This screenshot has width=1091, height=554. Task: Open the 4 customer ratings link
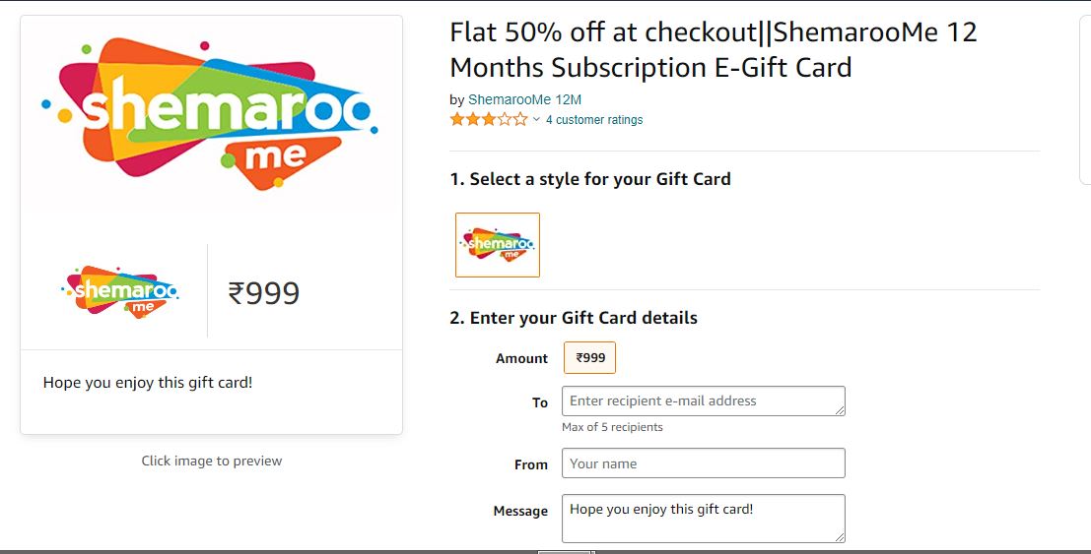pyautogui.click(x=594, y=120)
